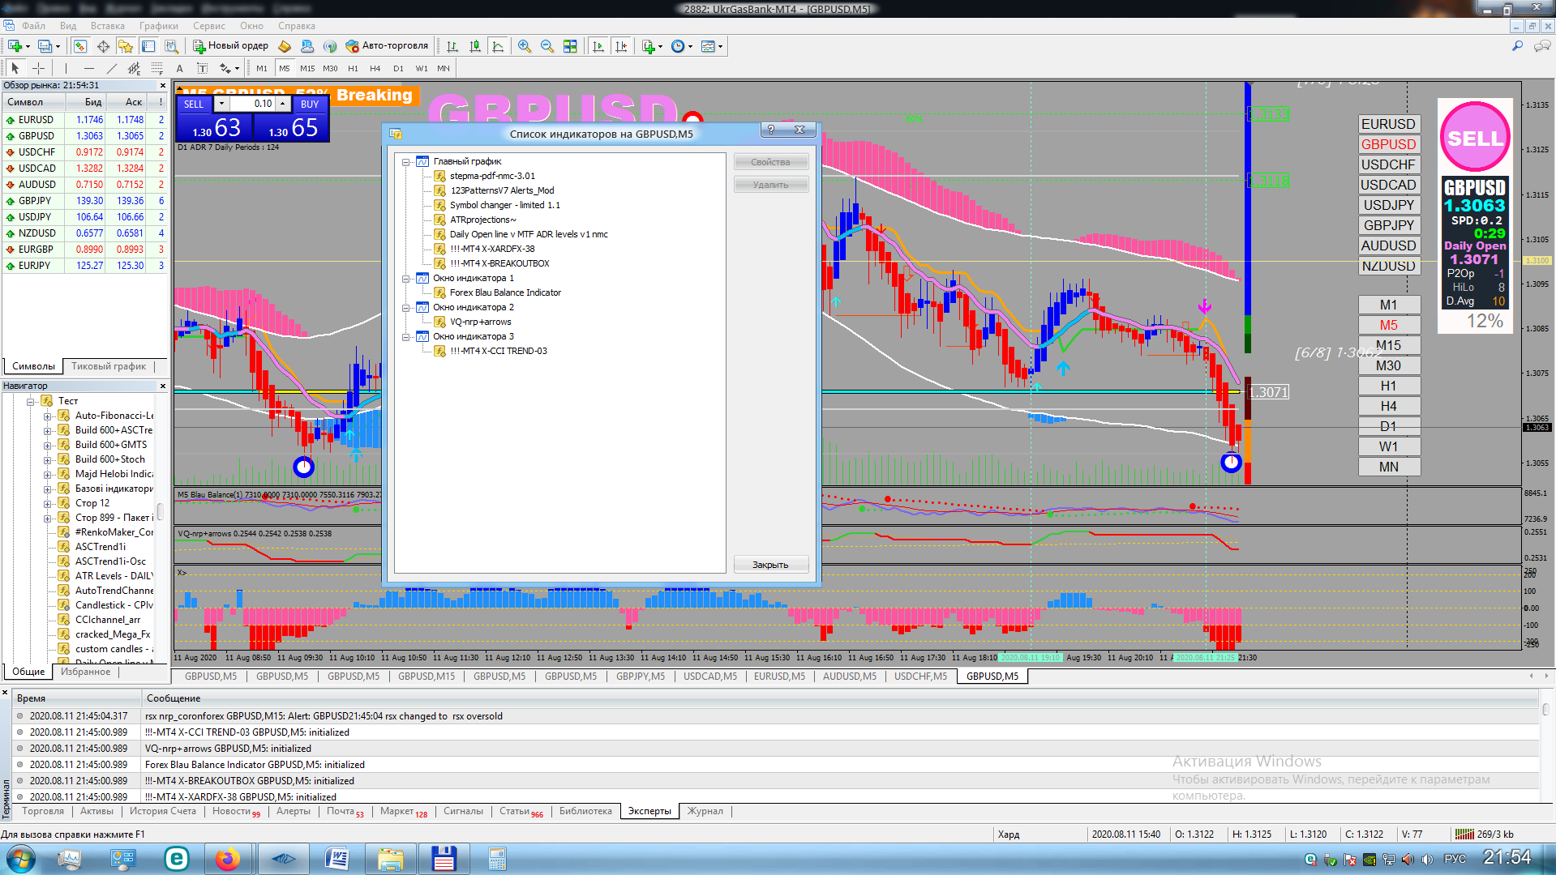The height and width of the screenshot is (875, 1556).
Task: Select the Forex Blau Balance Indicator entry
Action: [x=505, y=292]
